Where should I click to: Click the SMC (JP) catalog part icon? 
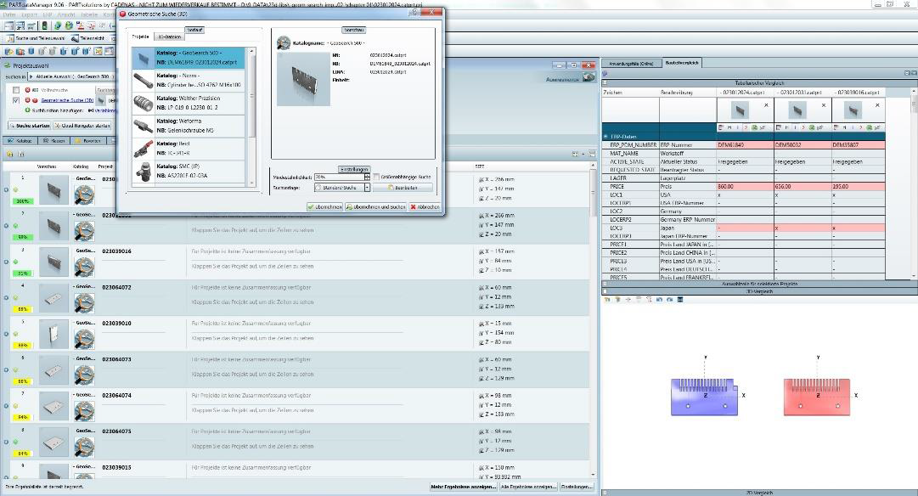(x=143, y=172)
